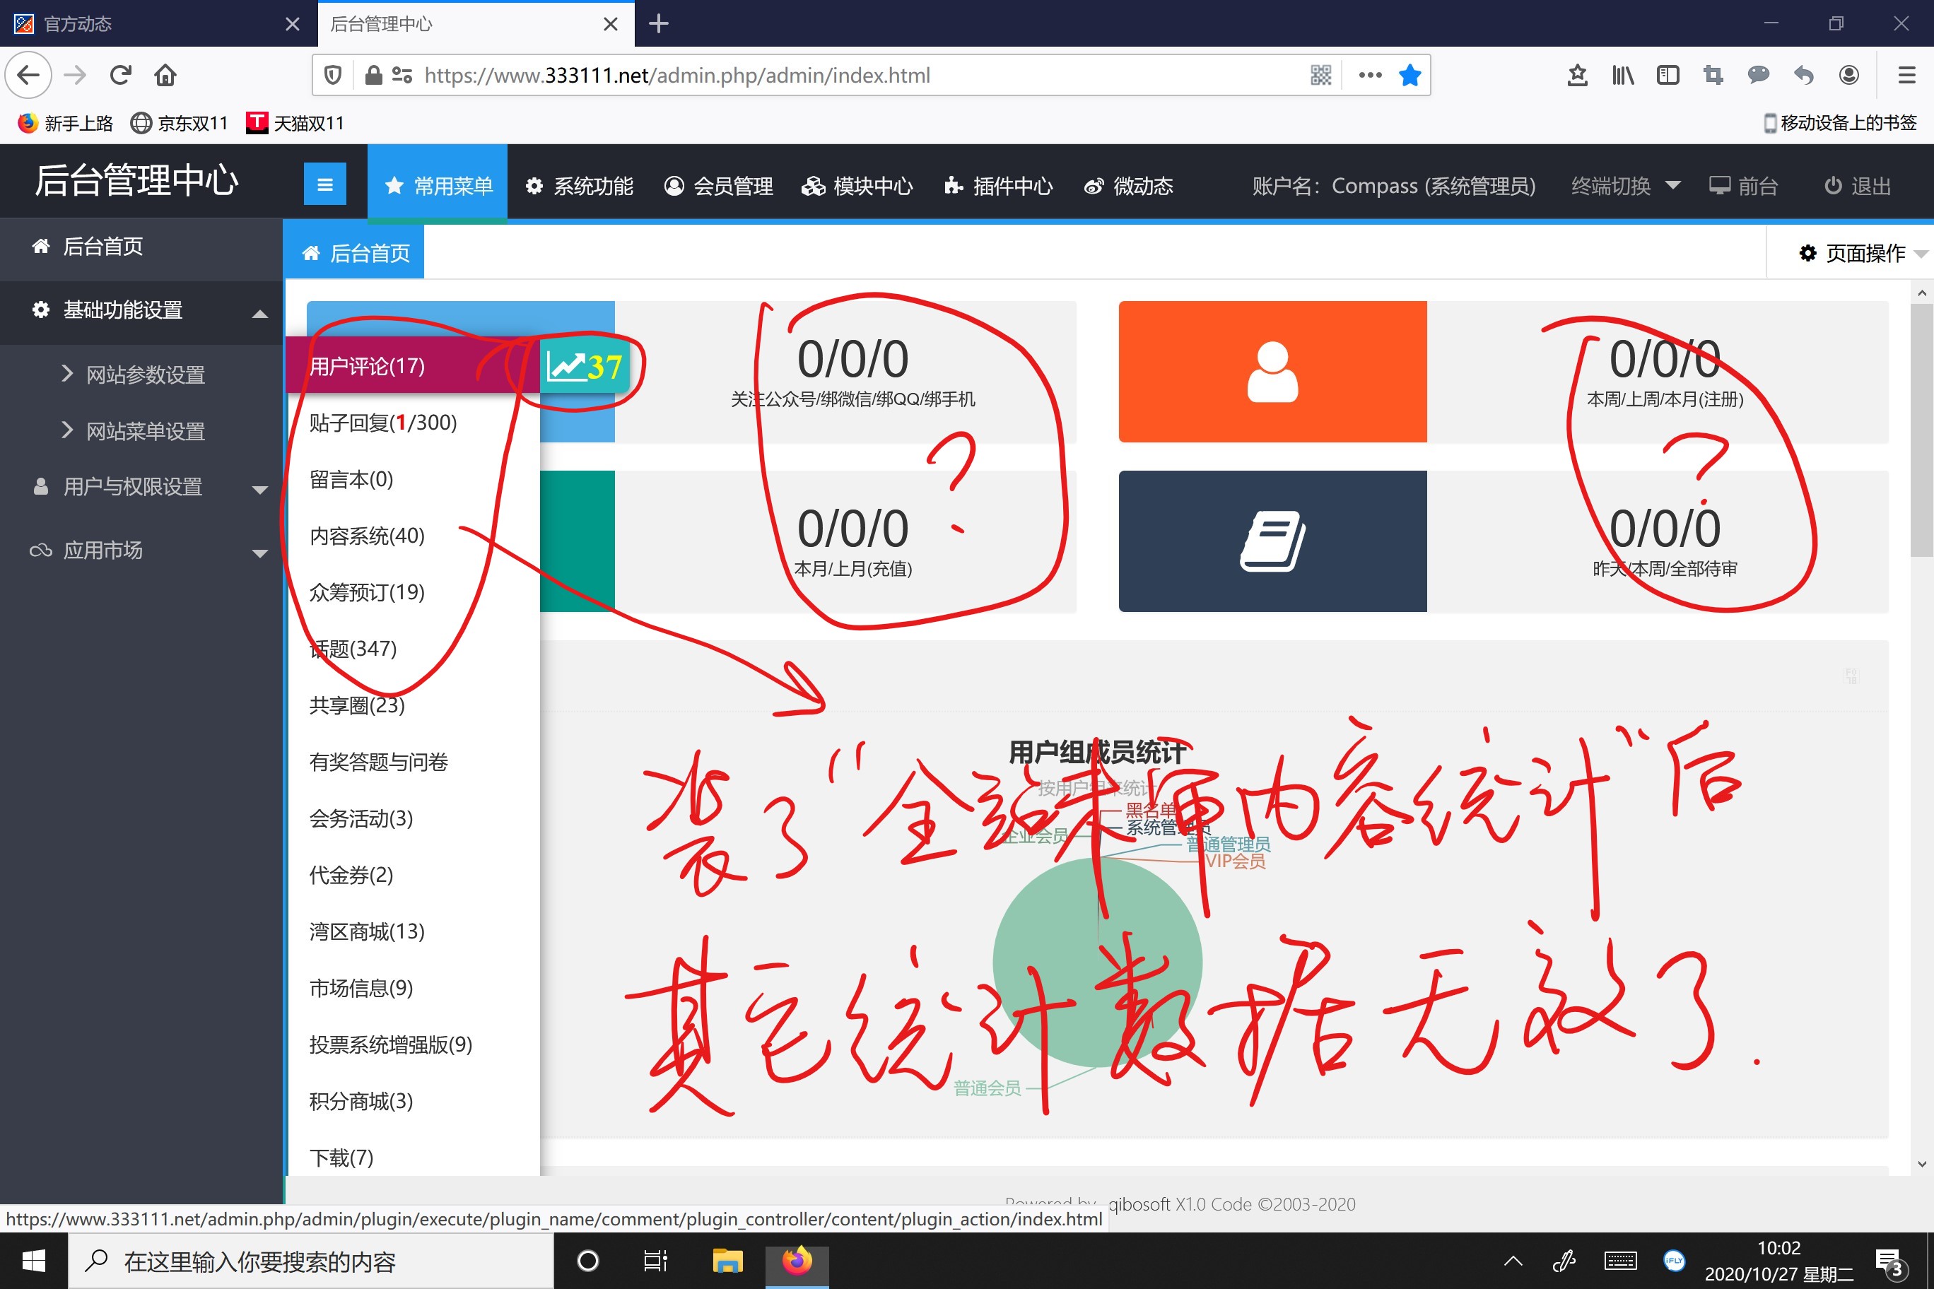Click the dark blue book card icon
Viewport: 1934px width, 1289px height.
tap(1272, 541)
